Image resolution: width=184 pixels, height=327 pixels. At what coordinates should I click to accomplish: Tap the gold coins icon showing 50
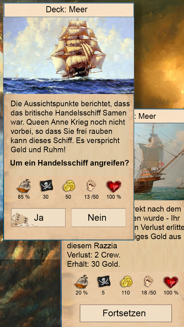68,186
